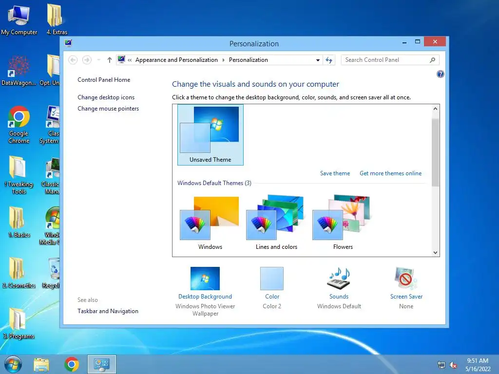Expand the arrow after Appearance and Personalization
The height and width of the screenshot is (374, 499).
223,60
